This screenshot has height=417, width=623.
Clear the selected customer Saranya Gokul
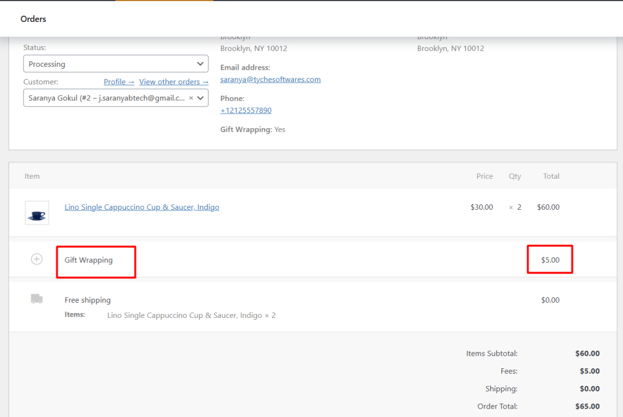(x=191, y=98)
